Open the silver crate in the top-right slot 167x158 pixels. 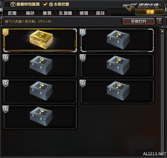118,40
